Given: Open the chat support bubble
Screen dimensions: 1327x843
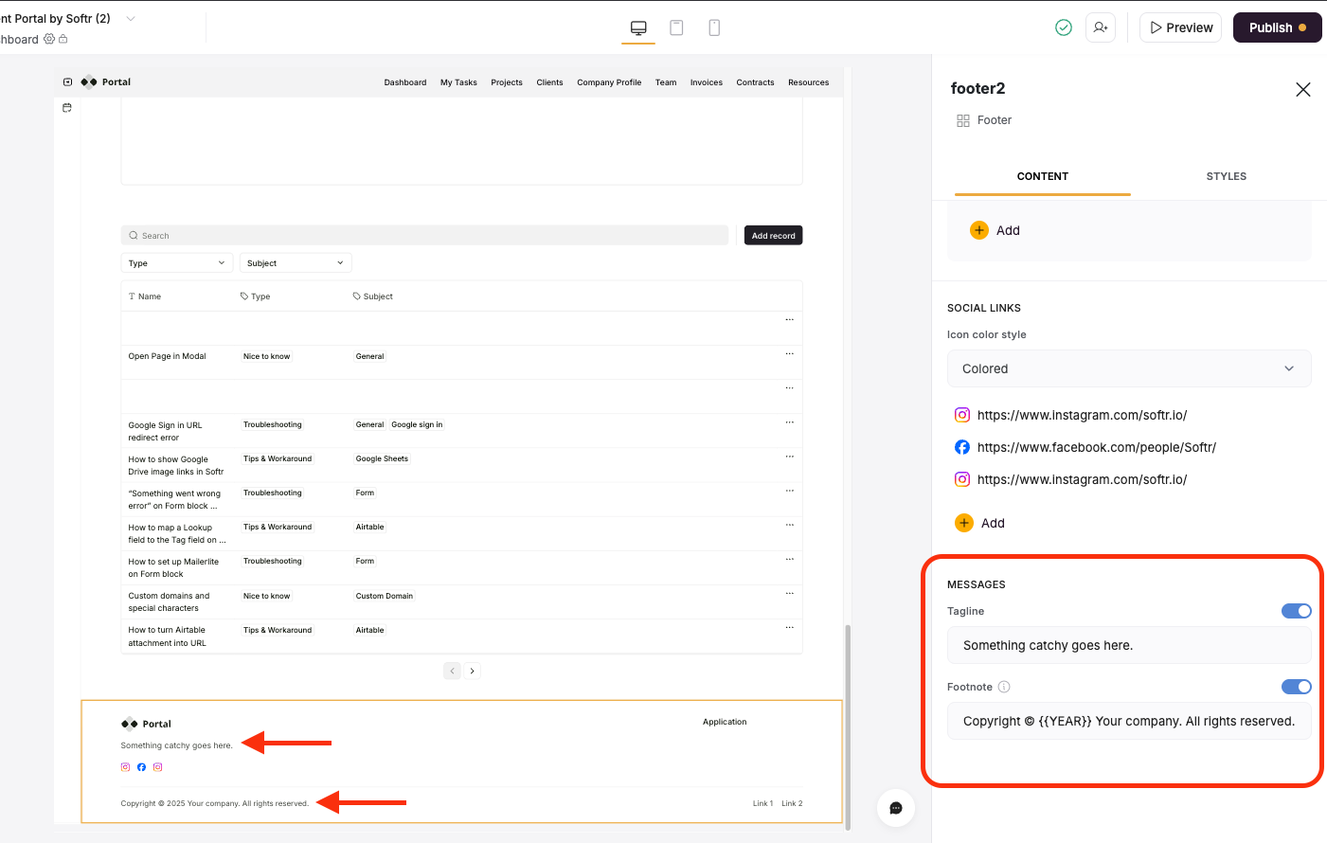Looking at the screenshot, I should (x=896, y=808).
